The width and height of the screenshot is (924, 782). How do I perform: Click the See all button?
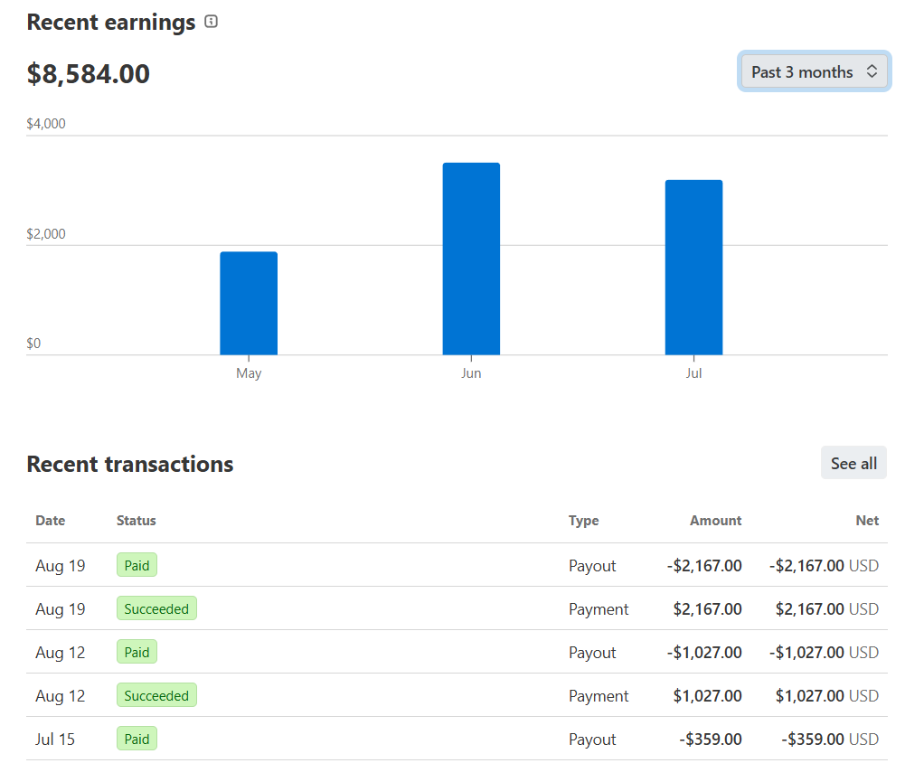click(x=853, y=463)
